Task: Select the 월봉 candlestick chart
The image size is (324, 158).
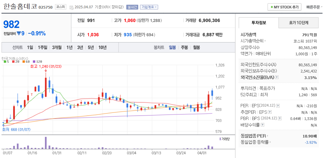Action: click(196, 48)
